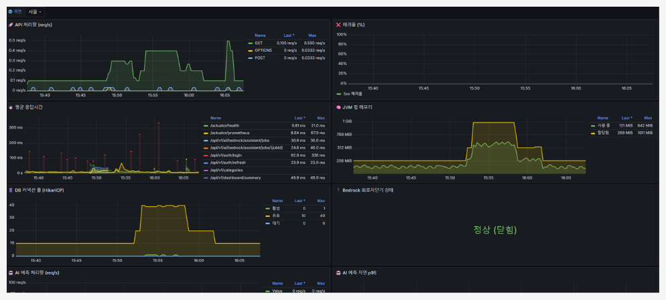Click the 1011 MiB Max value for 할당됨
666x300 pixels.
click(x=644, y=133)
